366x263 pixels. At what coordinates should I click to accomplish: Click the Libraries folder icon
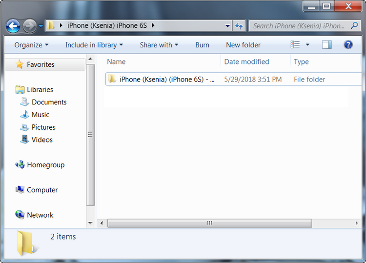click(20, 89)
